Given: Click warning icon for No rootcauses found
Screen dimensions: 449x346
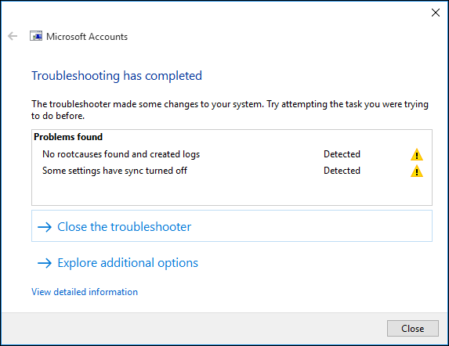Looking at the screenshot, I should [417, 155].
